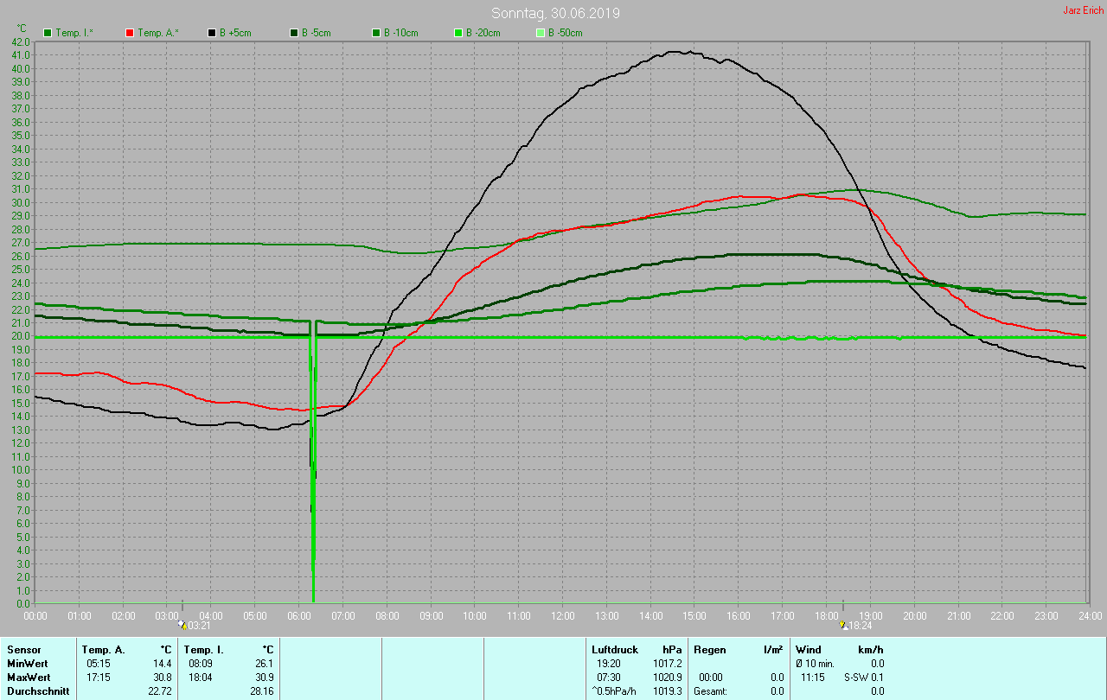Click the Temp. A. column header
The image size is (1107, 700).
[104, 649]
